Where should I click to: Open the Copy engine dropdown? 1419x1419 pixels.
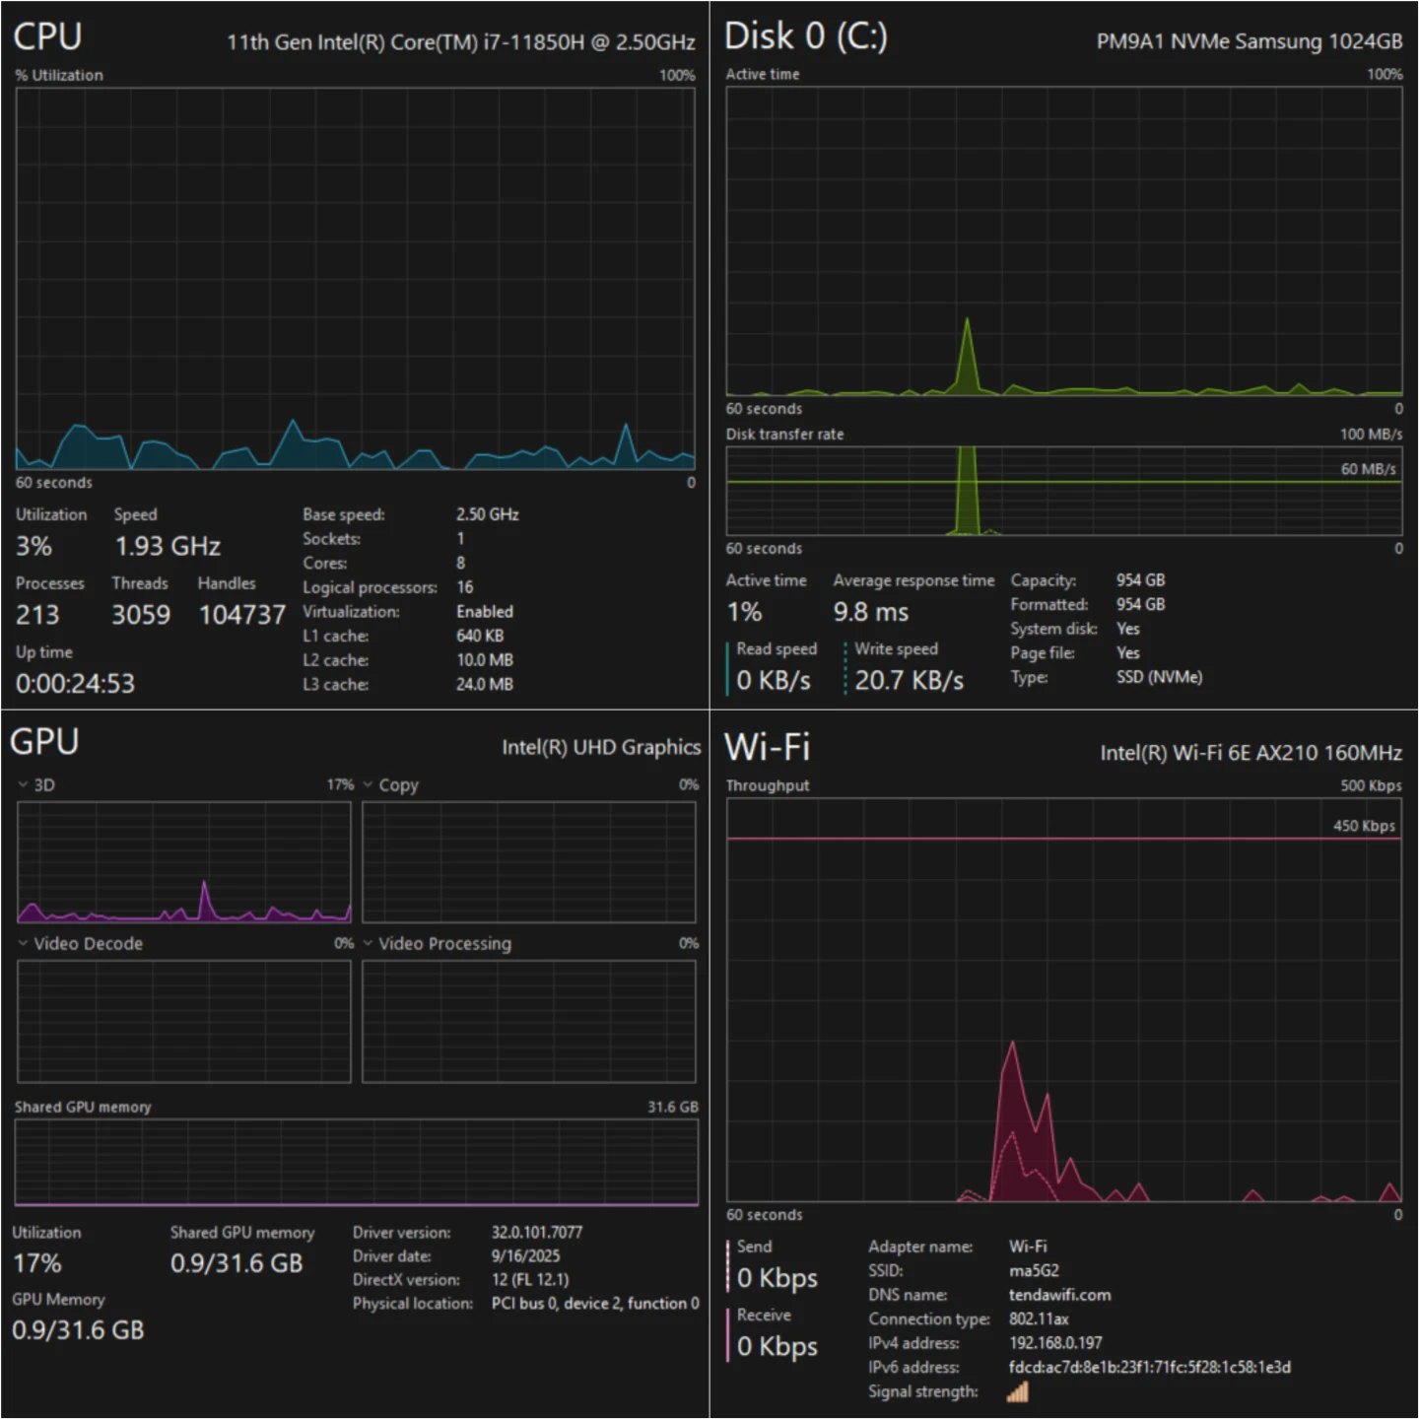(x=390, y=784)
